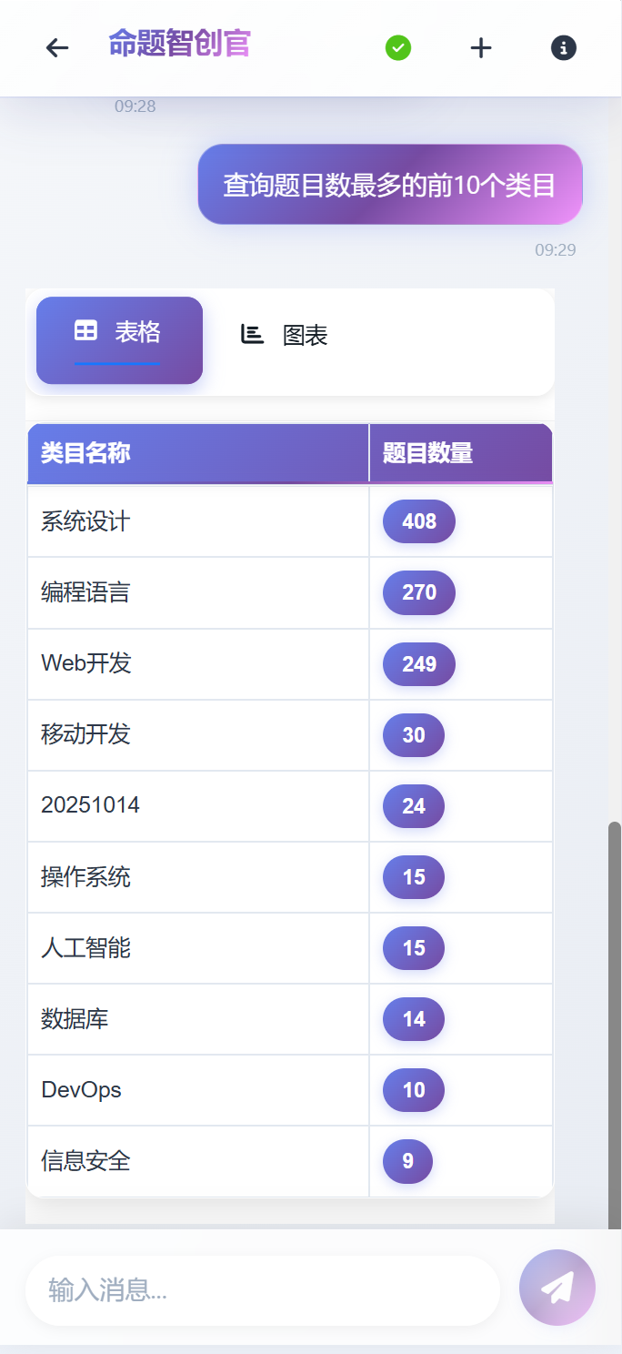Click the bar chart icon beside 图表
Image resolution: width=622 pixels, height=1354 pixels.
[252, 334]
